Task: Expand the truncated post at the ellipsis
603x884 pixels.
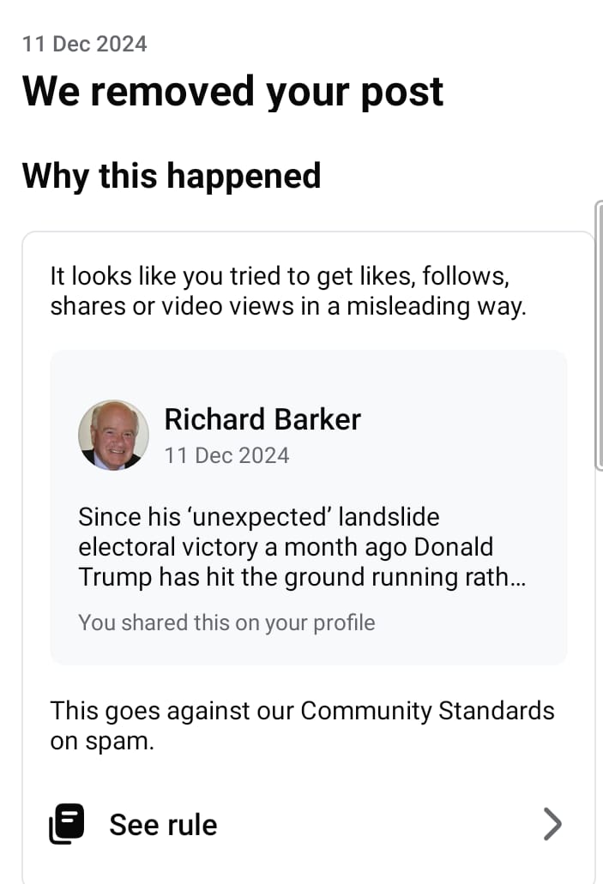Action: 517,577
